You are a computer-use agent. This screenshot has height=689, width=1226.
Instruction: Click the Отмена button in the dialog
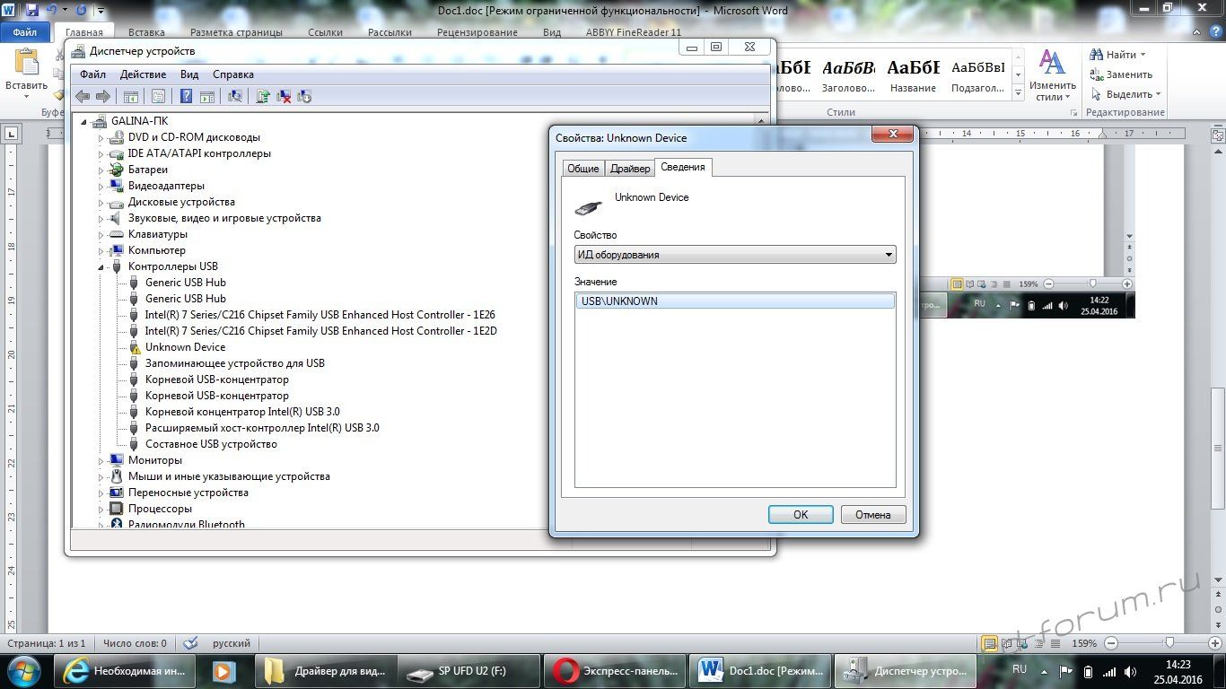pos(873,514)
